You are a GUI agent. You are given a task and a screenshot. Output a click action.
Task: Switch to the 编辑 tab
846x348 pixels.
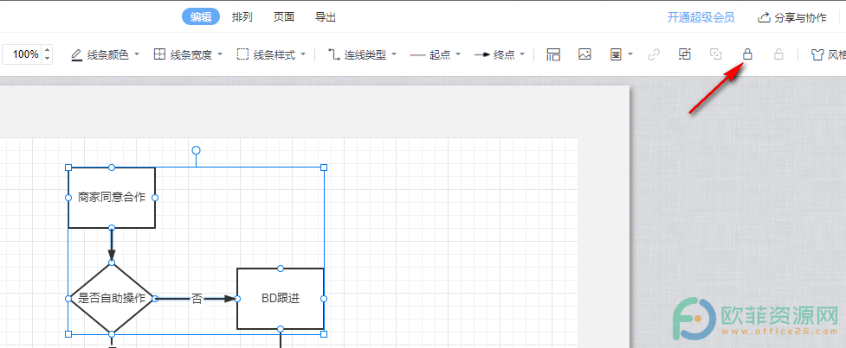(201, 17)
